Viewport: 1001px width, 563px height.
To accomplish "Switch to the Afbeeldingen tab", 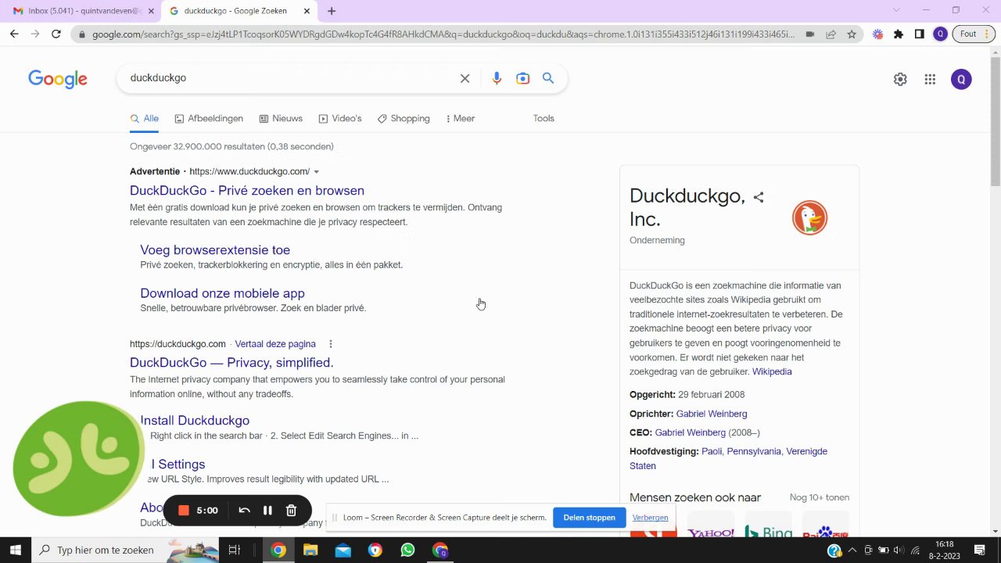I will click(x=209, y=119).
